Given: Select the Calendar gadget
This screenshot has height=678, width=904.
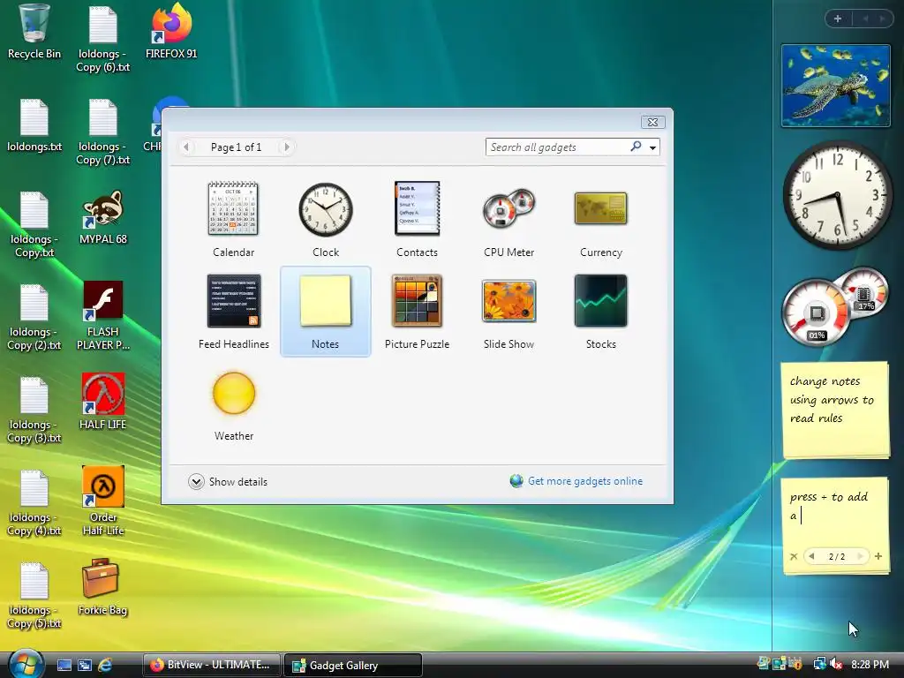Looking at the screenshot, I should tap(233, 219).
